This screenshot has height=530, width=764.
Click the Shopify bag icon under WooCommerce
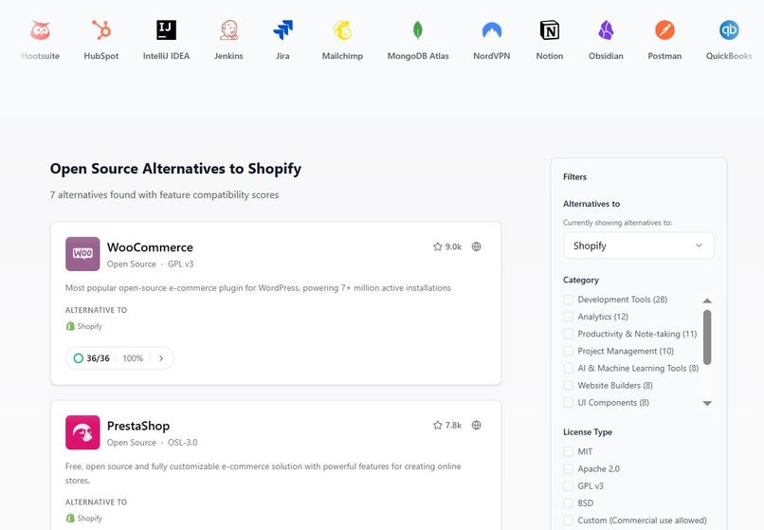pyautogui.click(x=70, y=326)
